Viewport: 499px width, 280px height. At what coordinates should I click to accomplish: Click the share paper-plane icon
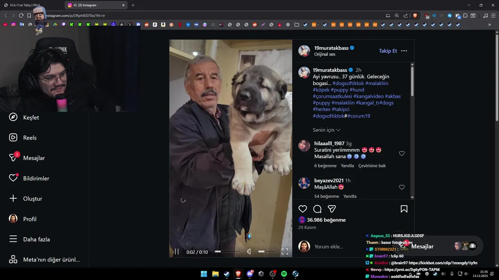point(332,209)
